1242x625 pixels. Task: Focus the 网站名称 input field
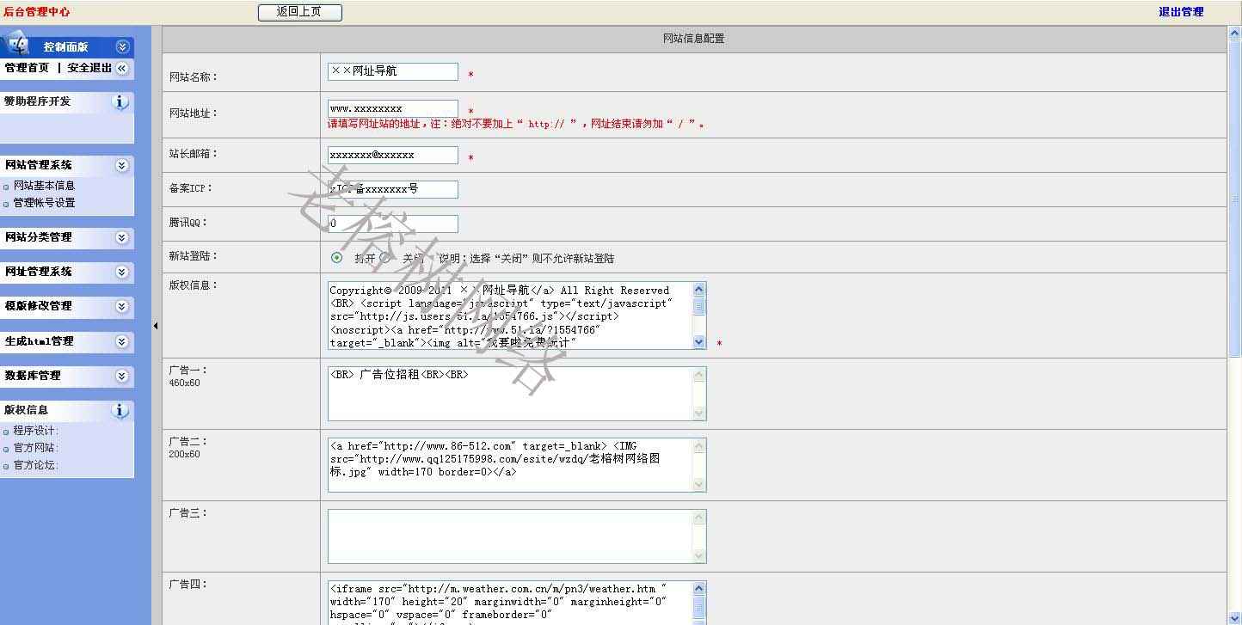coord(393,71)
